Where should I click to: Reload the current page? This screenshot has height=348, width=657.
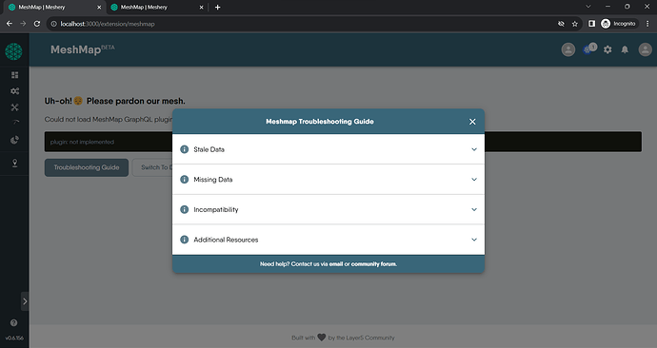tap(37, 24)
